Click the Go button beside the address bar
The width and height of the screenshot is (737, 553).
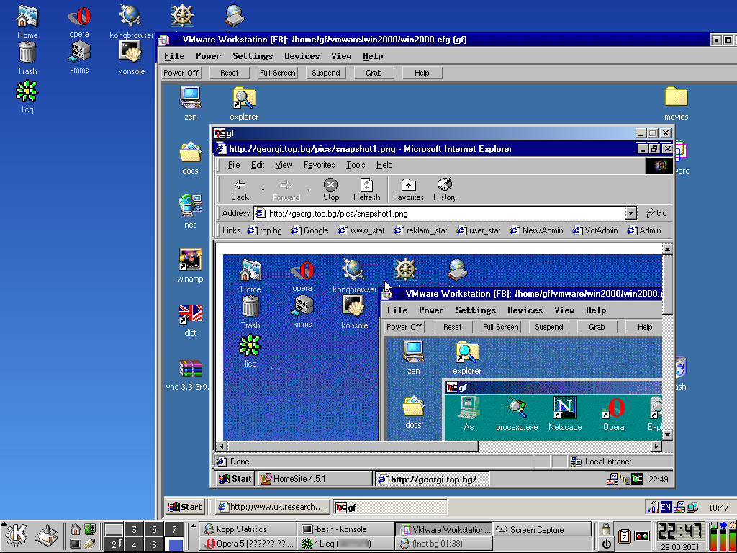[x=656, y=213]
